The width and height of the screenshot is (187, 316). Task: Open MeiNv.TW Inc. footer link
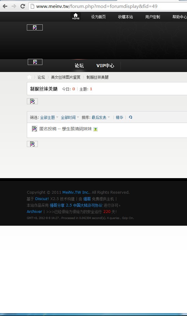pos(76,192)
